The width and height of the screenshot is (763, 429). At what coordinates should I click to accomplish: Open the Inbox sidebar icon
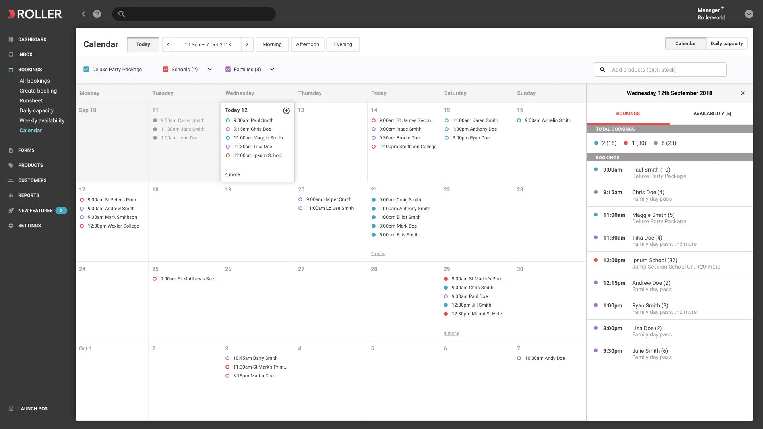point(11,54)
